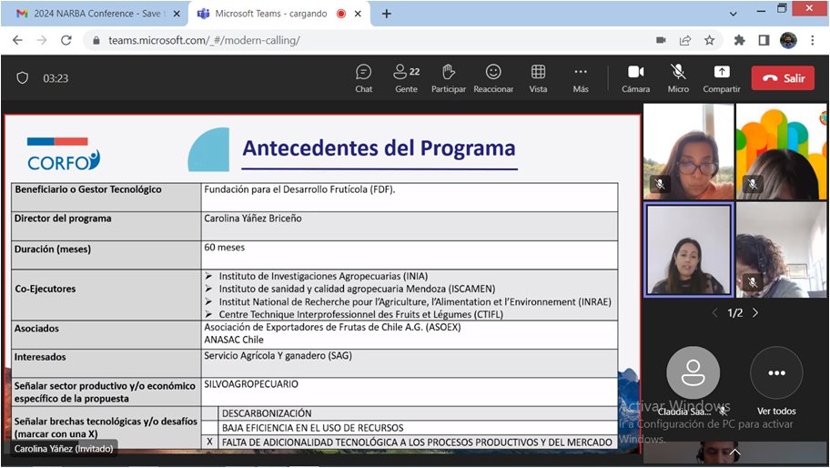
Task: Click the ANASAC Chile text
Action: pos(234,340)
